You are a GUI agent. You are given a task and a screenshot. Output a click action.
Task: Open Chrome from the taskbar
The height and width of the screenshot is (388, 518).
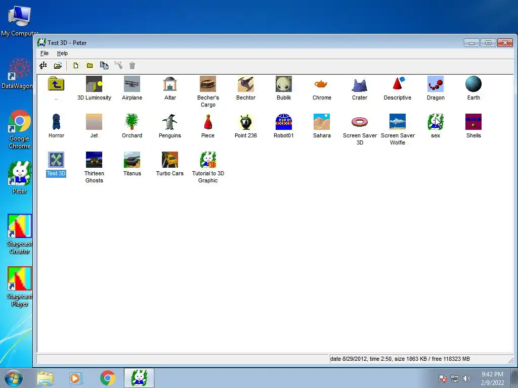pyautogui.click(x=107, y=378)
